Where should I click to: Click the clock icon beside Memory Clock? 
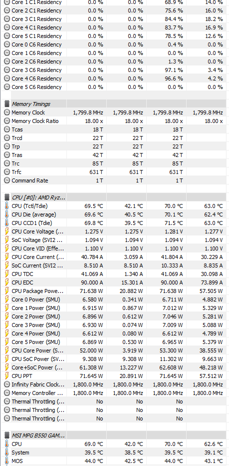coord(7,112)
